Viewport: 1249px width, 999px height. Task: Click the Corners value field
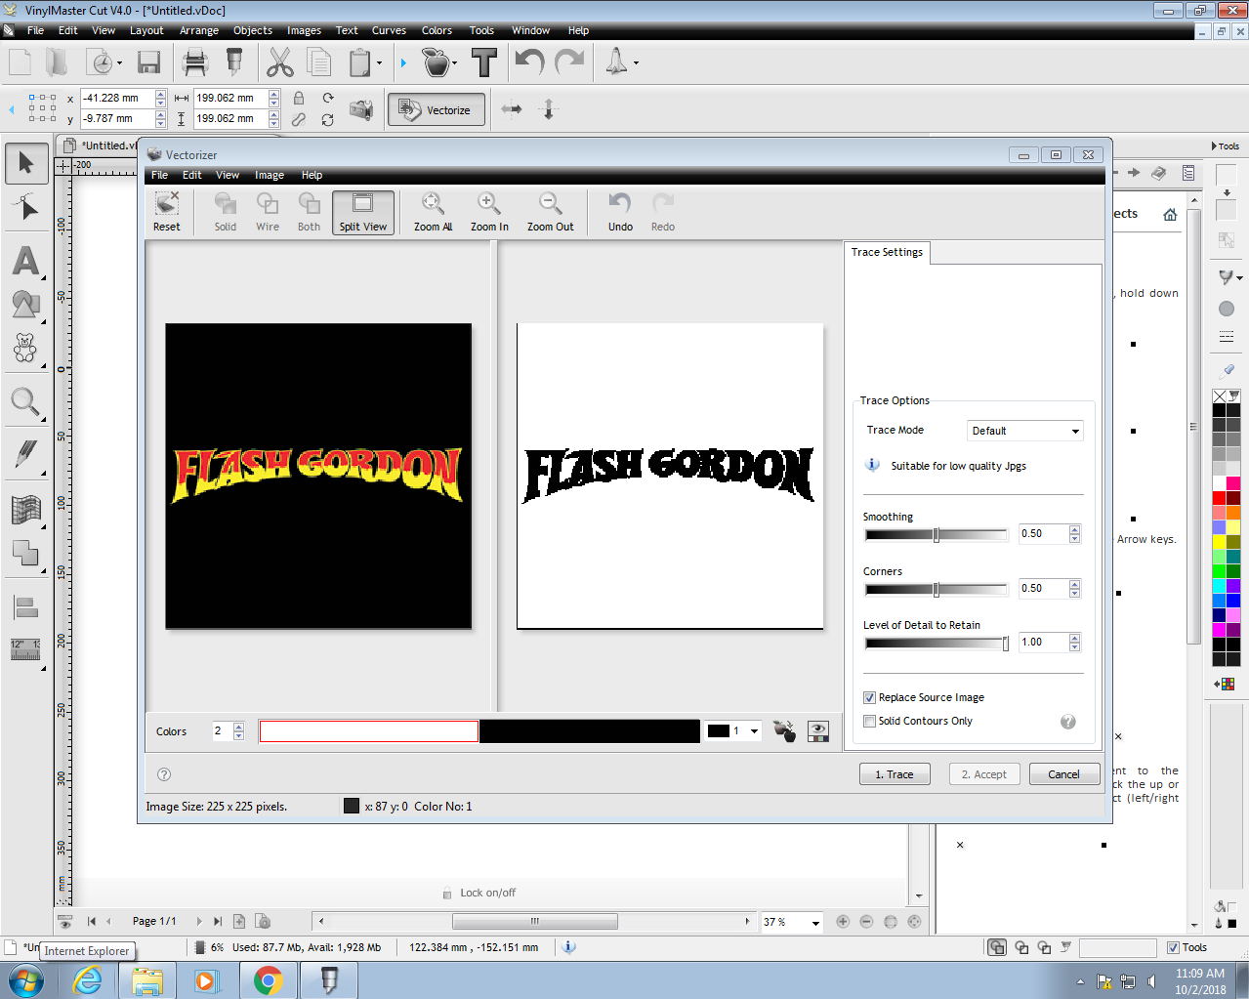tap(1043, 588)
